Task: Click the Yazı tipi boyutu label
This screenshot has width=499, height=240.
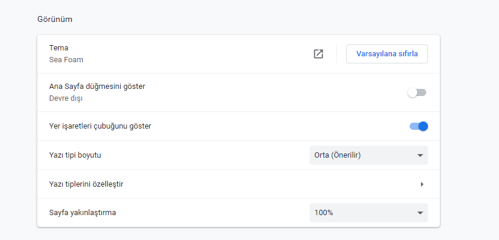Action: pyautogui.click(x=80, y=155)
